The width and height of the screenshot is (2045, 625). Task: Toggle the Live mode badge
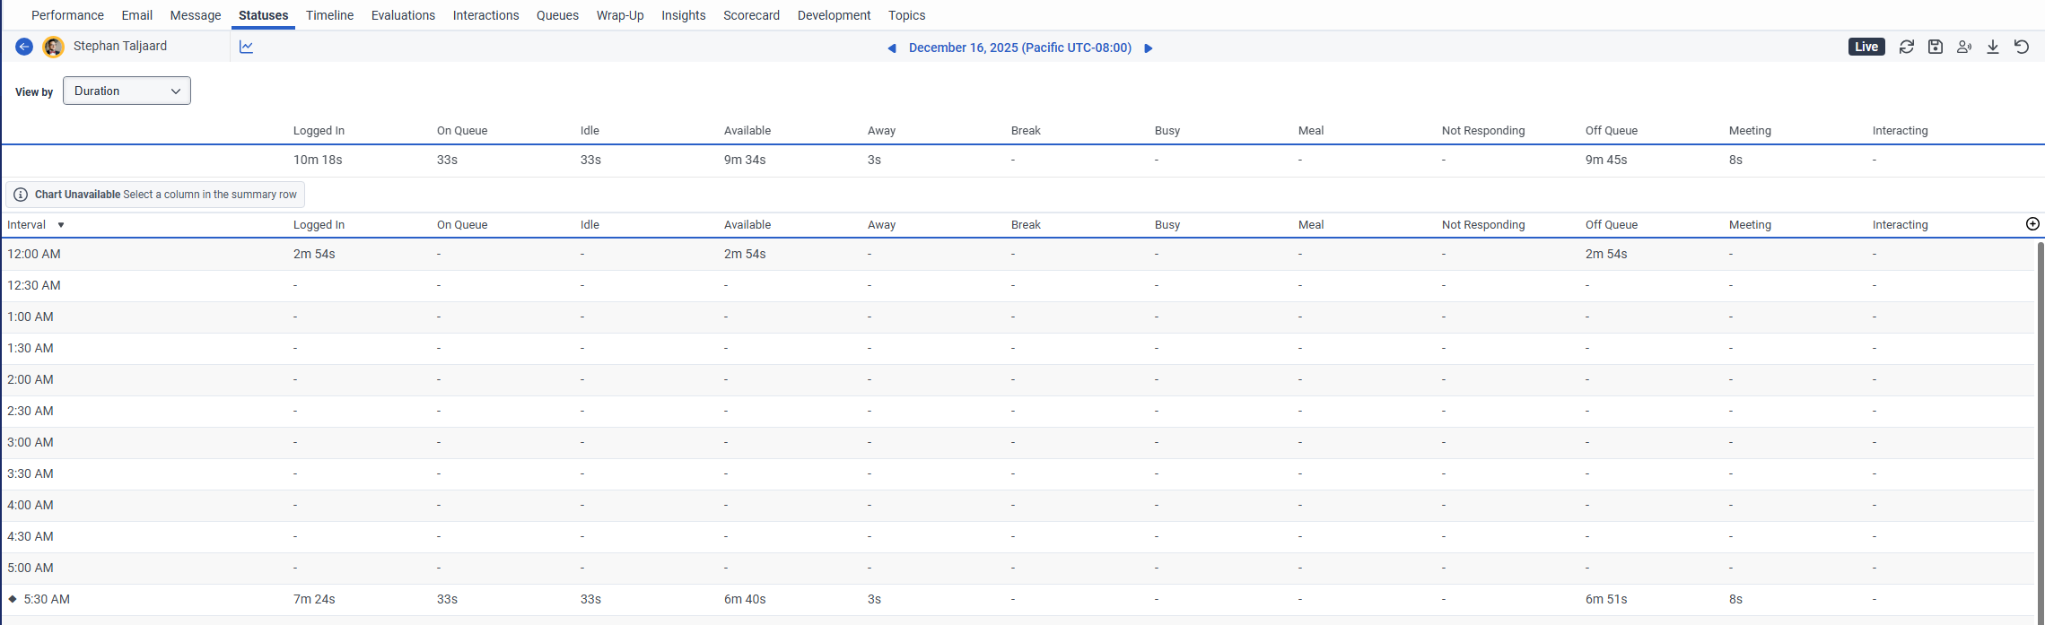pyautogui.click(x=1866, y=47)
